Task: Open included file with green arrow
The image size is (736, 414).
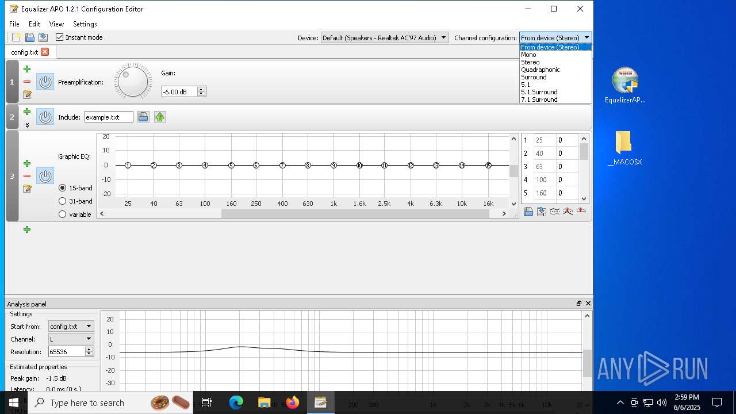Action: [x=160, y=117]
